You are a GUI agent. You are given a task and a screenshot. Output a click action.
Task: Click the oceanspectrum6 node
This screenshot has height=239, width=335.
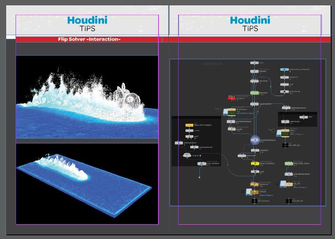pyautogui.click(x=194, y=147)
